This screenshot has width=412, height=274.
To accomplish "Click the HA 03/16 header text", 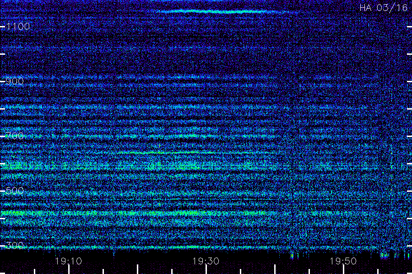I will tap(383, 8).
